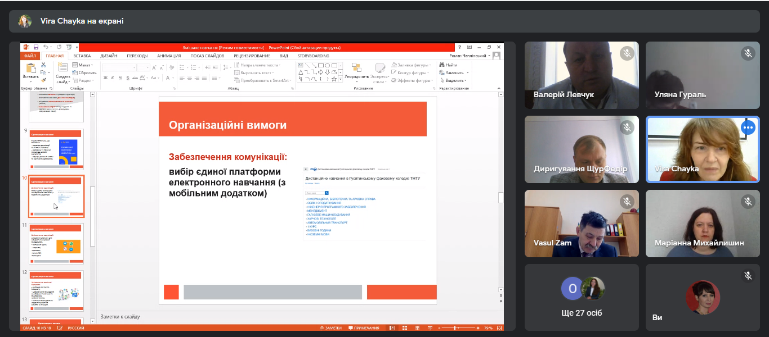Click the Вставить paste icon

tap(30, 68)
